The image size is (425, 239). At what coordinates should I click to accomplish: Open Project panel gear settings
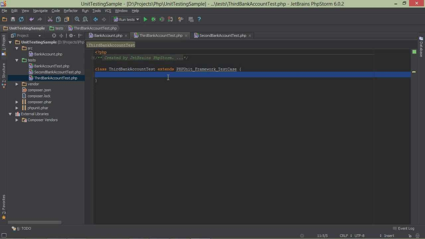click(71, 36)
